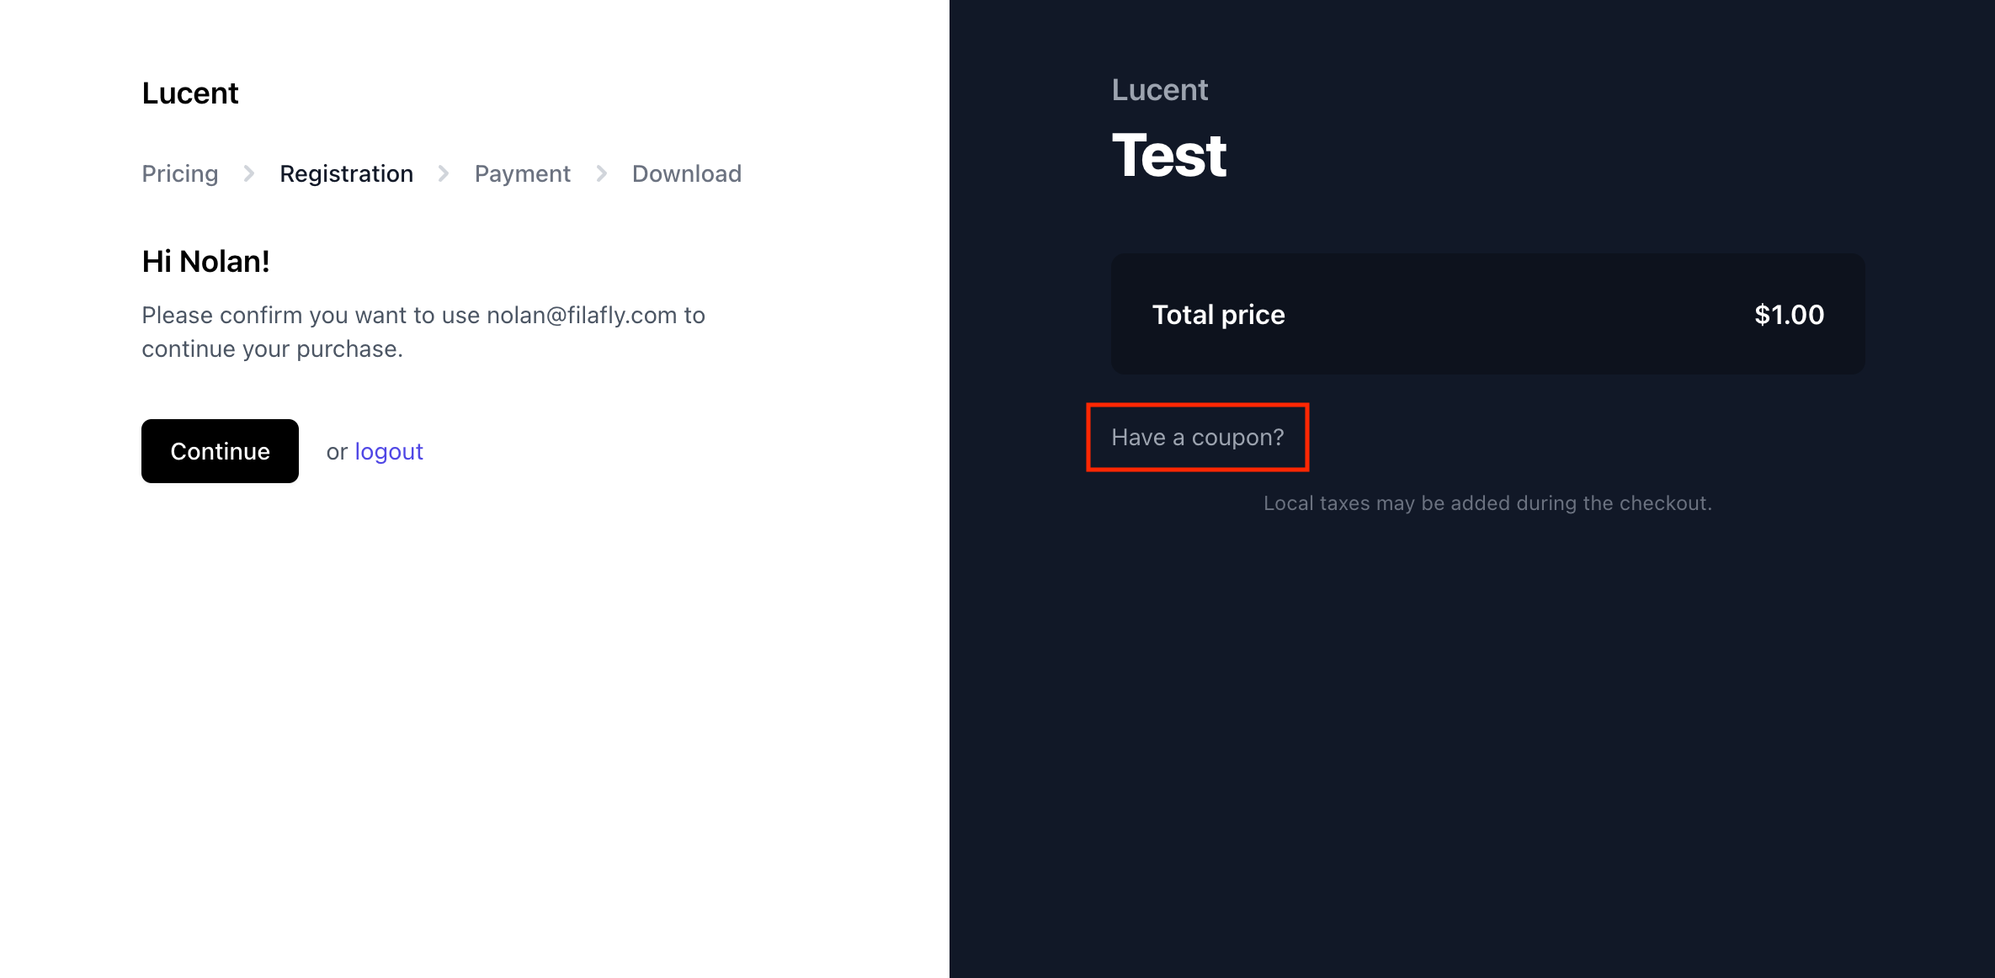Click the chevron before Download
The height and width of the screenshot is (978, 1995).
click(602, 173)
